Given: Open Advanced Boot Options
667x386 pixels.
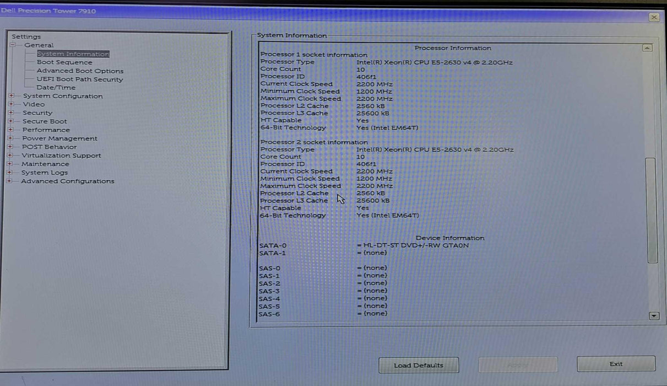Looking at the screenshot, I should [80, 71].
